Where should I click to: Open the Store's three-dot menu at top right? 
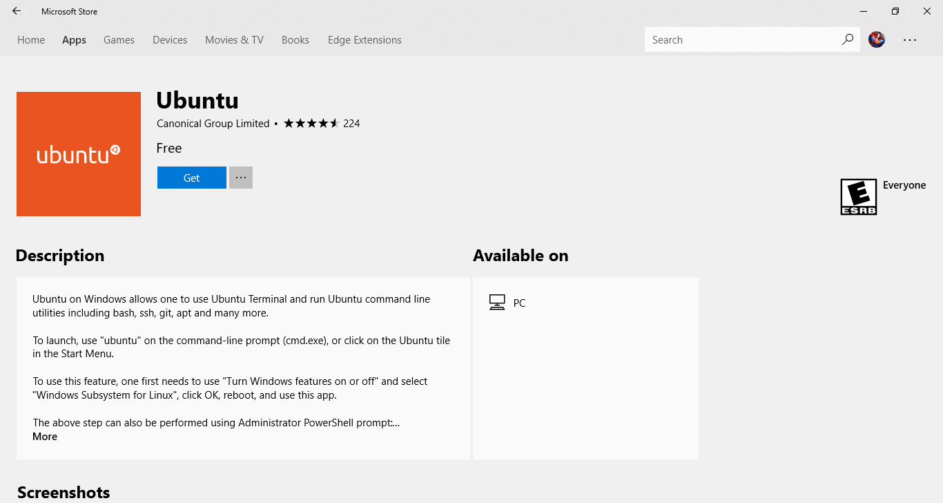[x=910, y=40]
